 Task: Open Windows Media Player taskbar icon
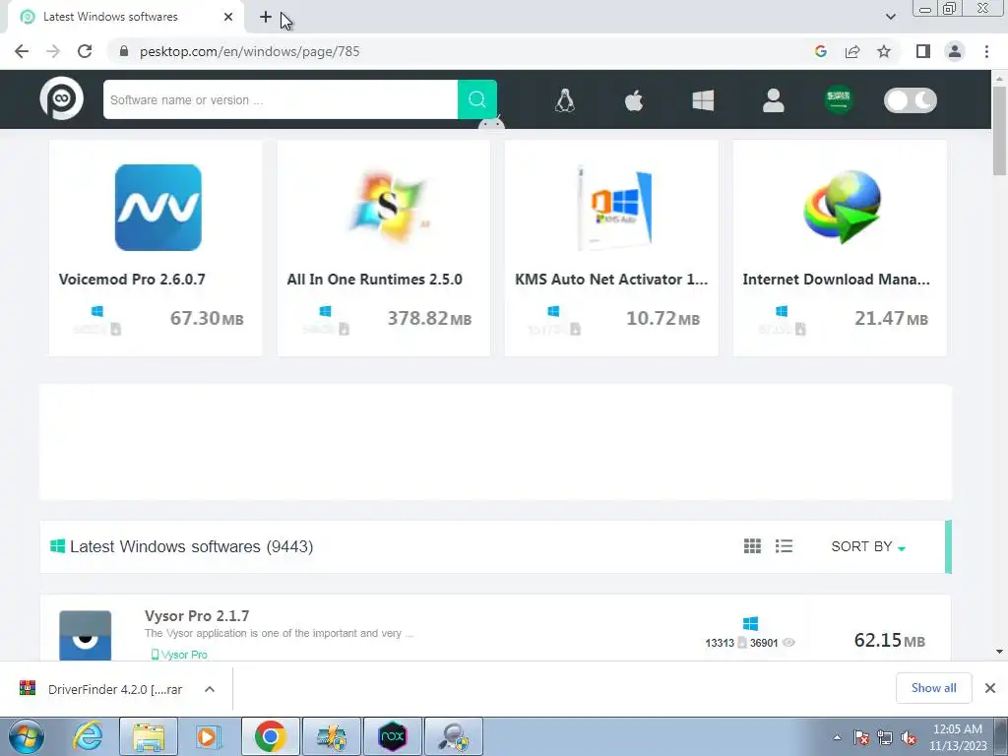point(208,736)
